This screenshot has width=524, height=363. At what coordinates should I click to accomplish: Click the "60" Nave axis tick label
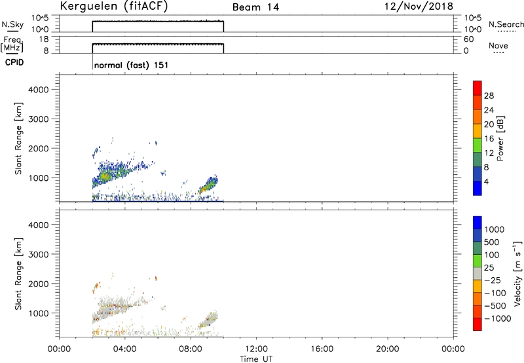click(x=468, y=39)
